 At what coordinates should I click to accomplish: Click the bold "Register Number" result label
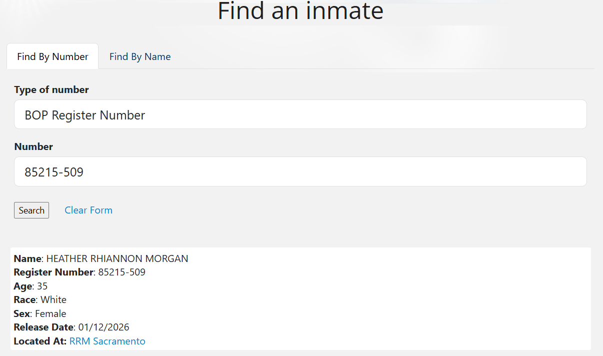coord(54,272)
